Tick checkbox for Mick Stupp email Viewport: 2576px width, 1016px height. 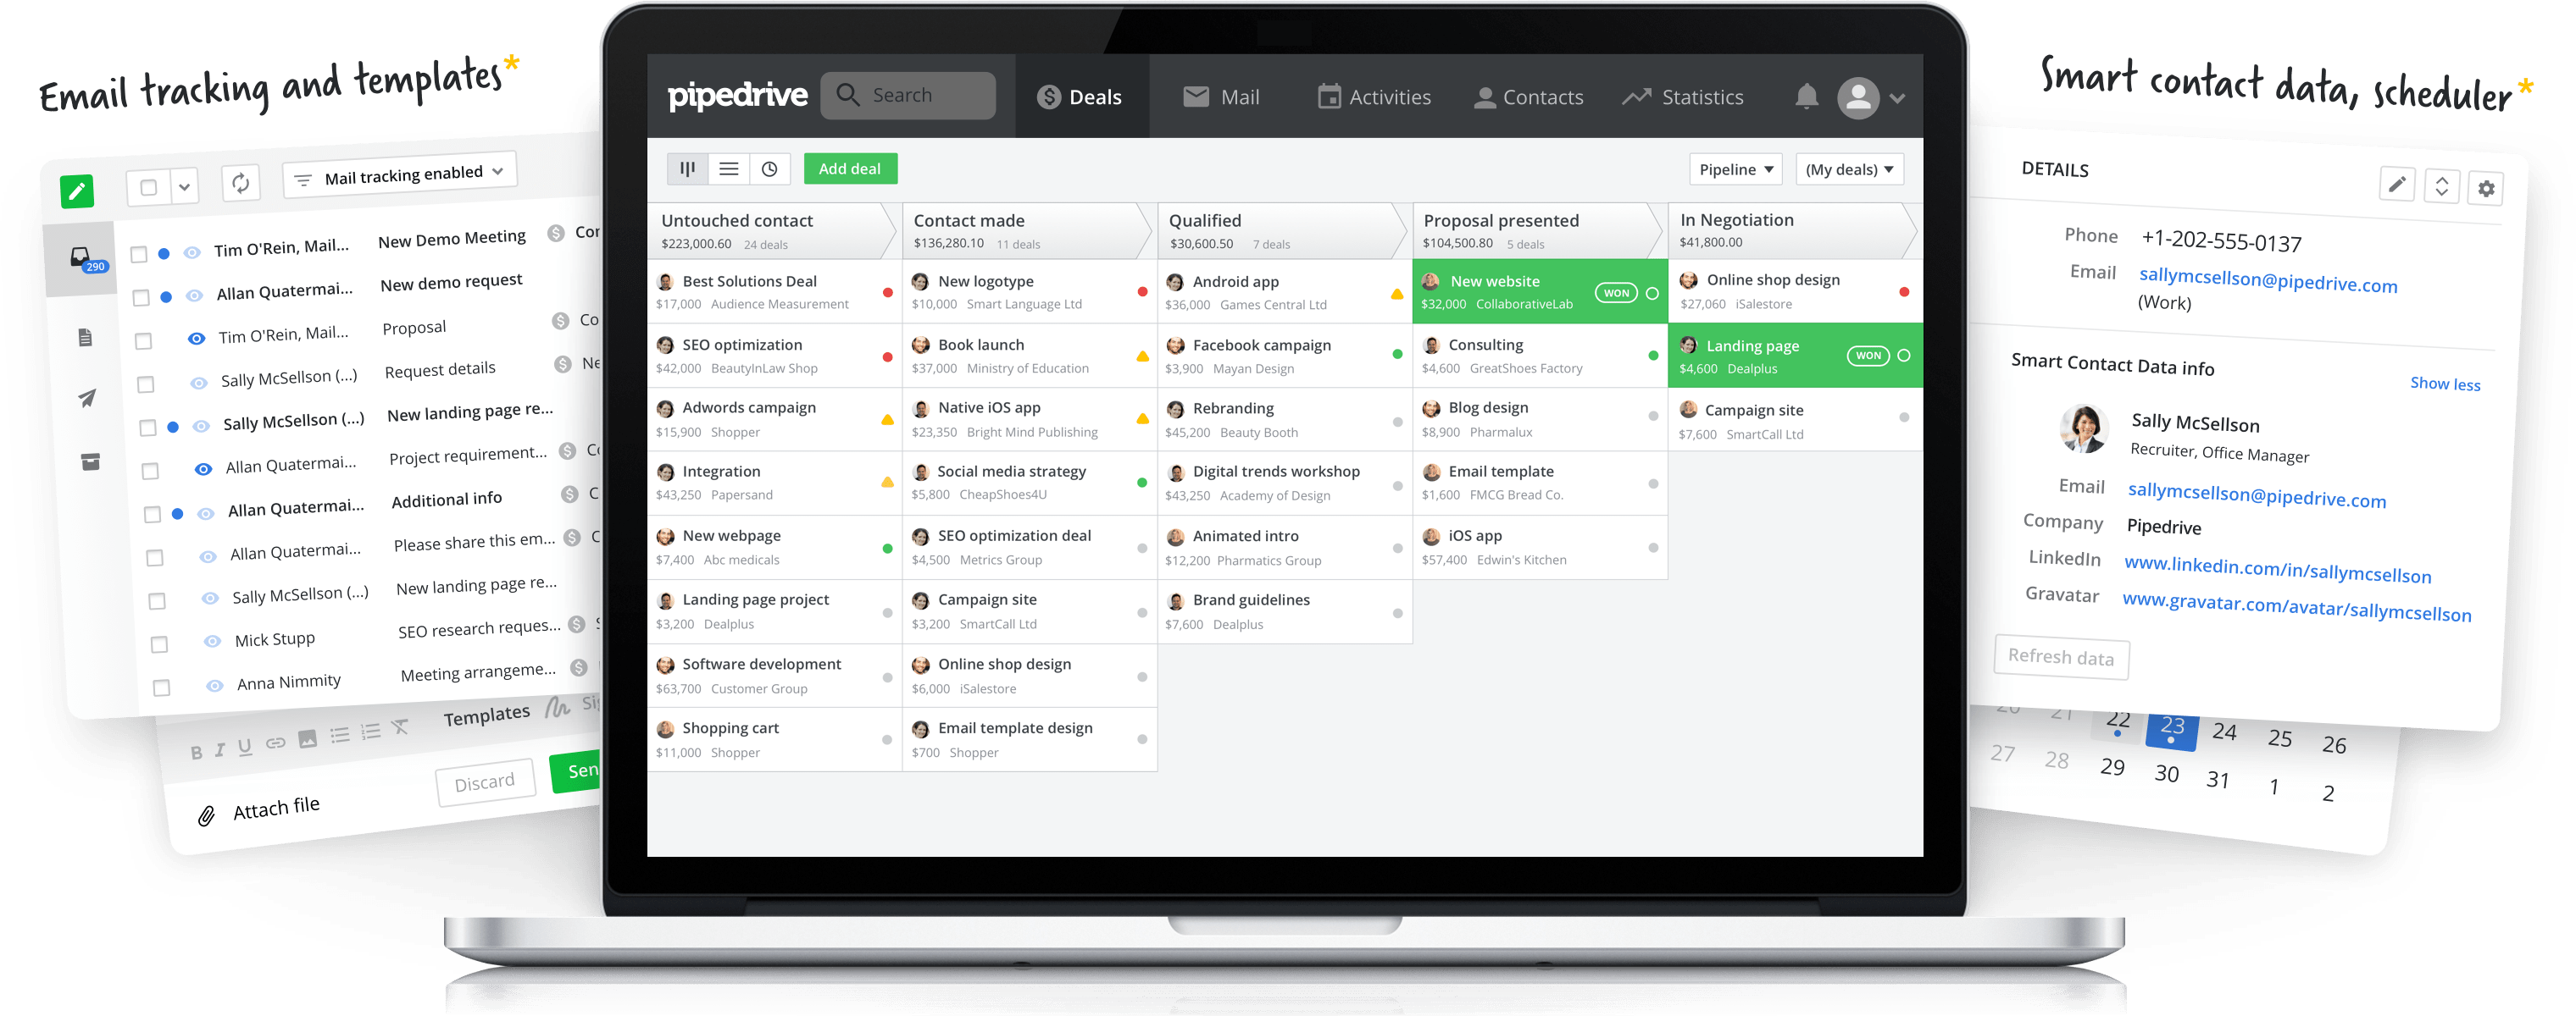(159, 644)
